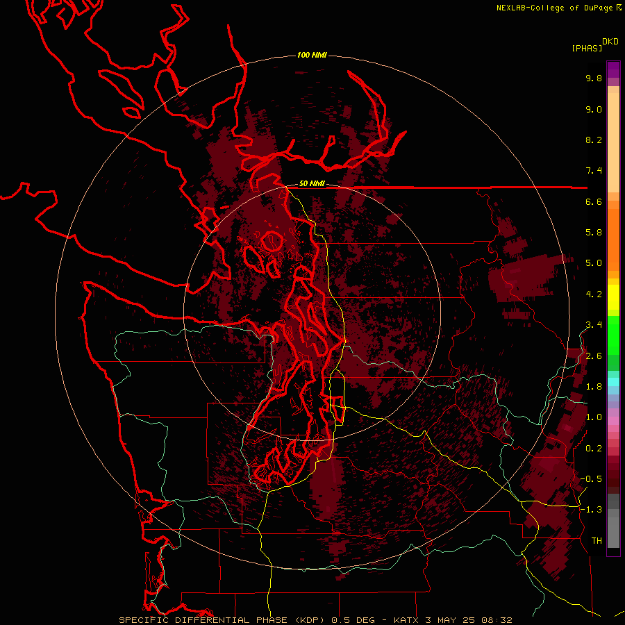The image size is (625, 625).
Task: Click the 2.6 legend value
Action: coord(594,356)
